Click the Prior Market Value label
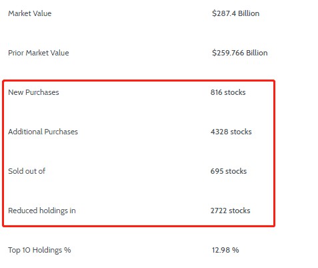 [x=39, y=53]
